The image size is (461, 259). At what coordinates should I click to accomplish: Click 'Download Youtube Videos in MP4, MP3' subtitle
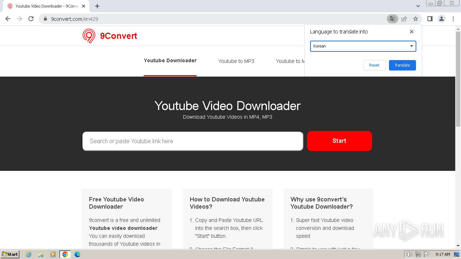coord(228,117)
